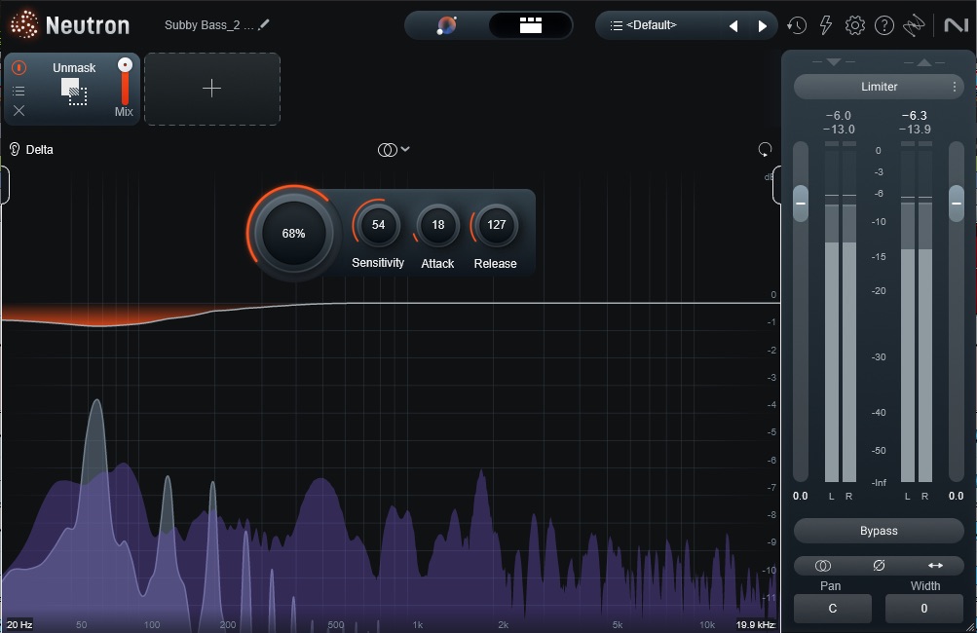Open the sidechain source dropdown
The height and width of the screenshot is (633, 977).
[x=394, y=150]
